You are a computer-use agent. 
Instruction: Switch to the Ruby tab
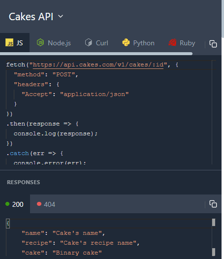182,43
